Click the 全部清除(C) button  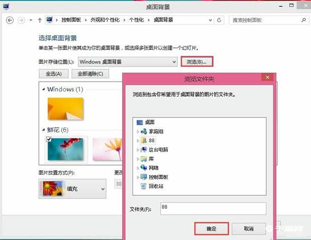(x=90, y=74)
